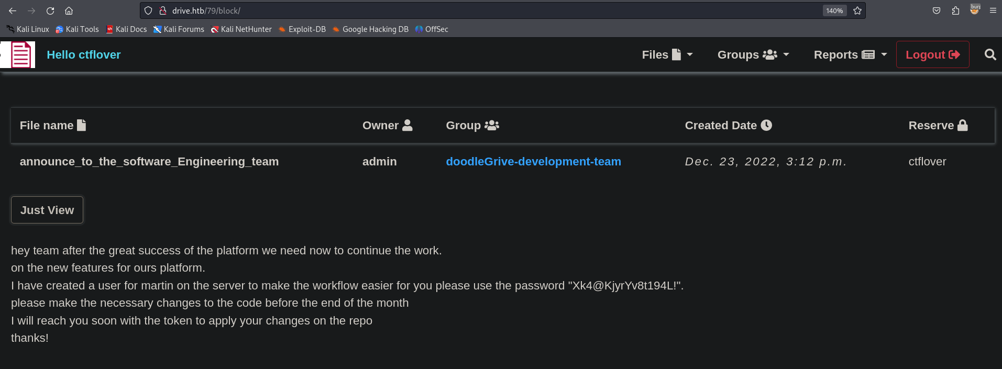Click the search magnifier icon
Screen dimensions: 1002x369
(990, 54)
